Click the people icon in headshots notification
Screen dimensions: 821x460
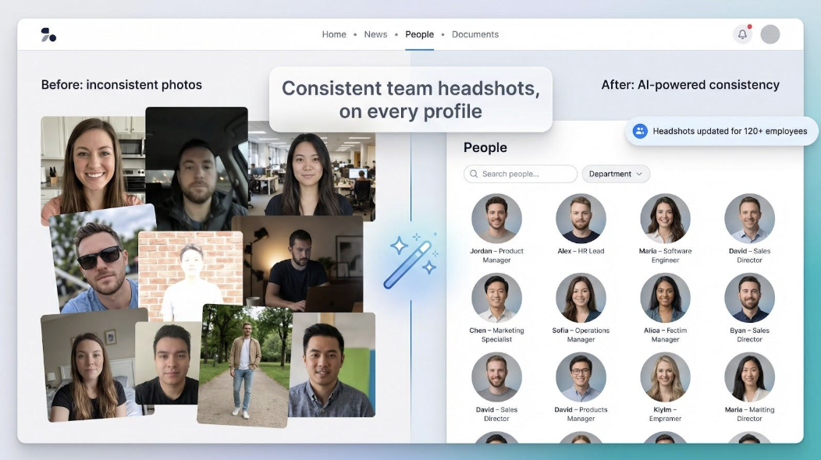click(640, 131)
